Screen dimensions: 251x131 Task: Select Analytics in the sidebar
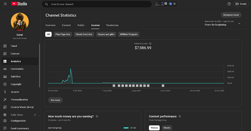click(20, 61)
